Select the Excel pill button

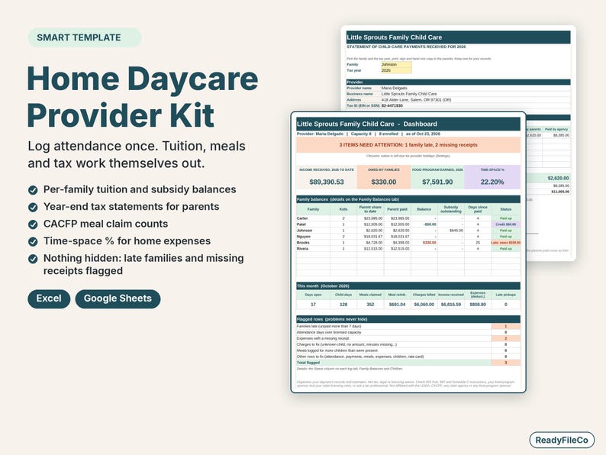(49, 298)
